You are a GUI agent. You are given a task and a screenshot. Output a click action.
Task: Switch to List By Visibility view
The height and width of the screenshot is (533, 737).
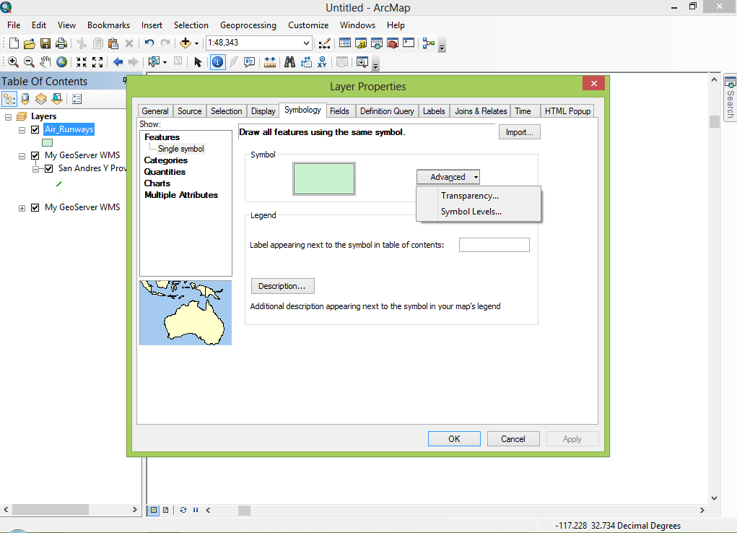(41, 99)
